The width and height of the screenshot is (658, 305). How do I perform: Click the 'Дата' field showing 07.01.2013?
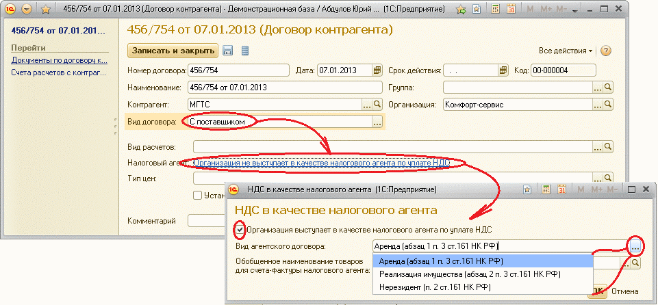(344, 70)
